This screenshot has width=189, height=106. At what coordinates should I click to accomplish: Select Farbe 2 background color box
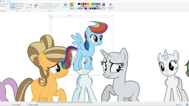[76, 6]
